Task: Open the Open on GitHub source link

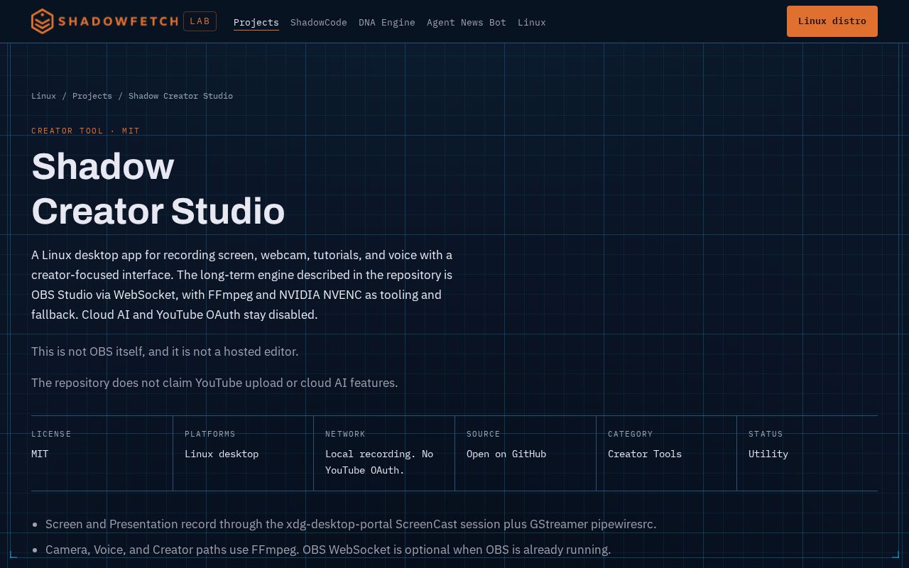Action: [506, 454]
